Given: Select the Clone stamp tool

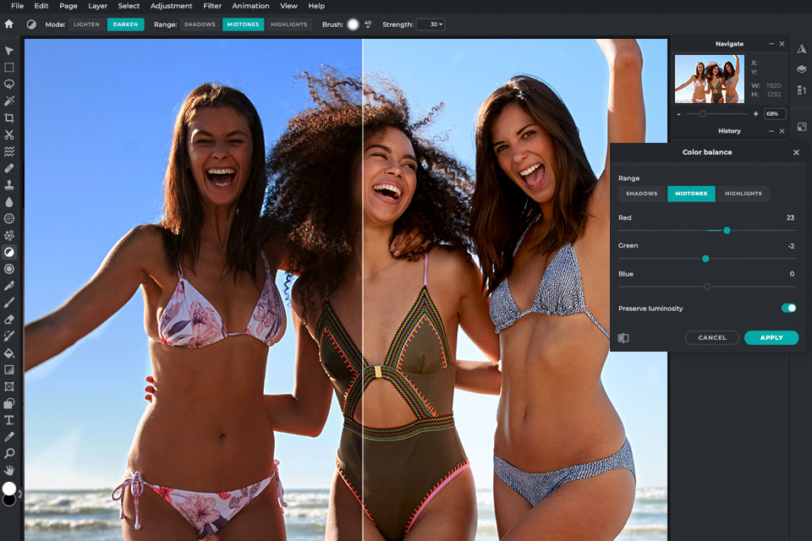Looking at the screenshot, I should click(8, 185).
